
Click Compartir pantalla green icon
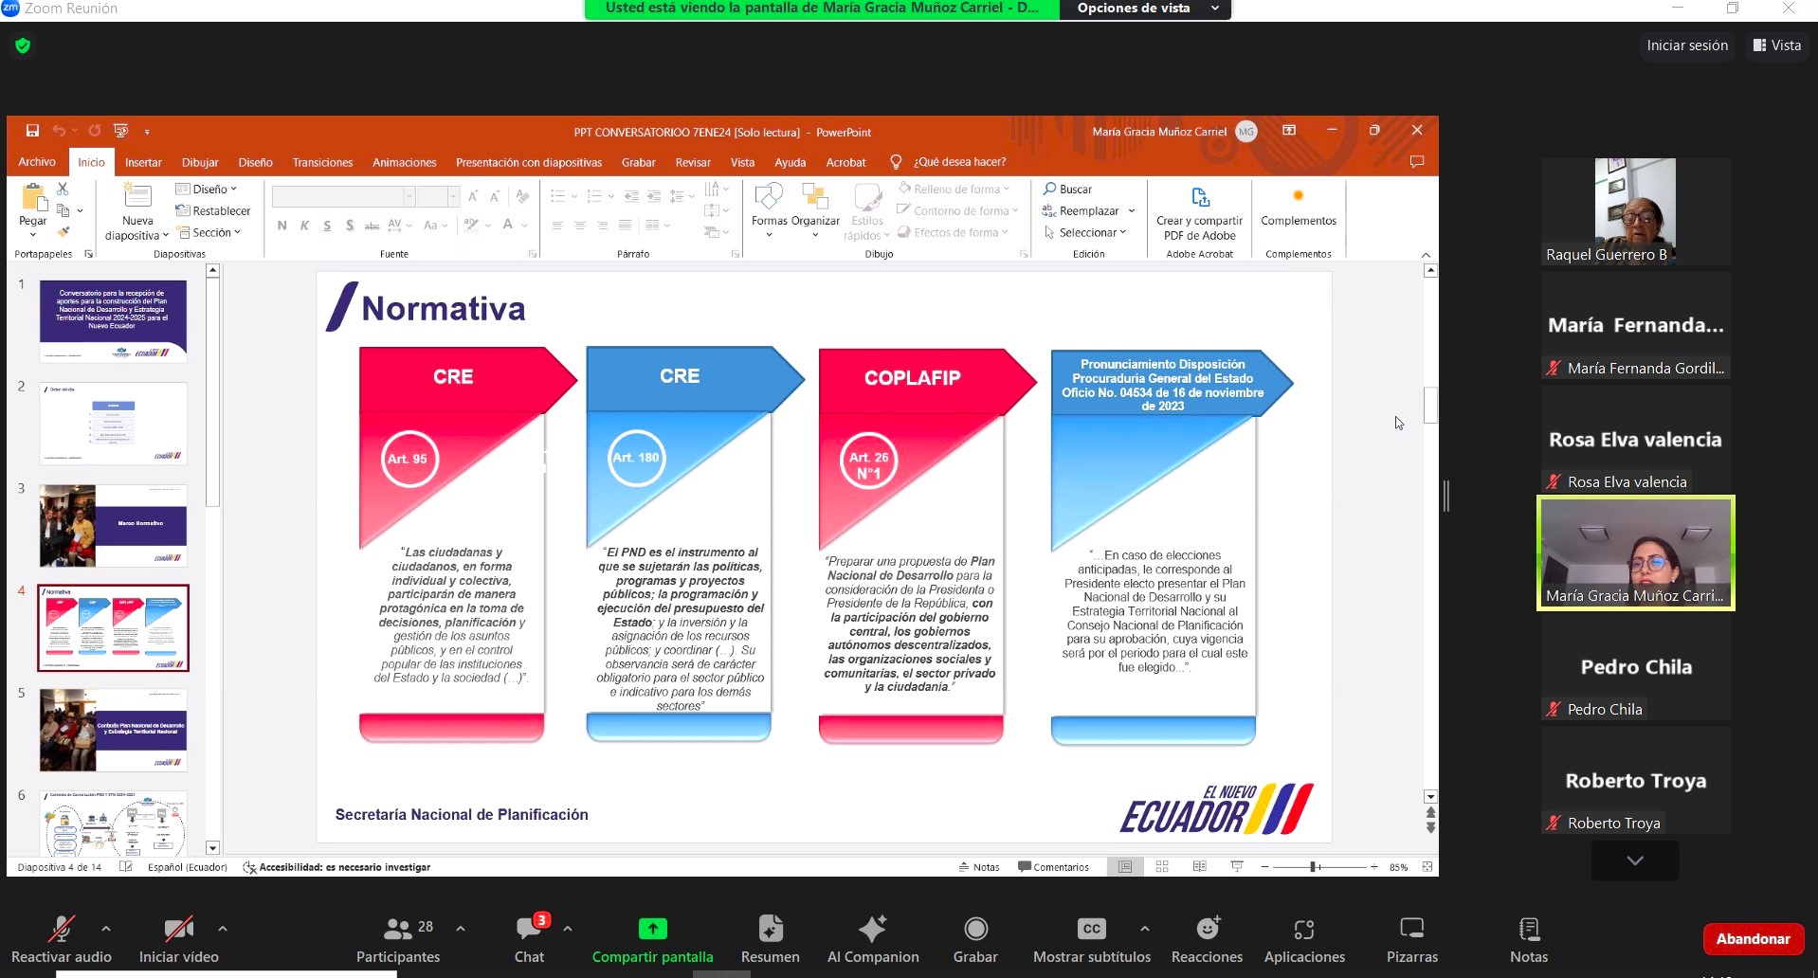coord(652,929)
